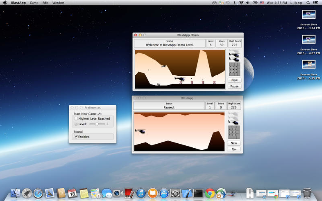
Task: Click New in paused BlastApp window
Action: coord(234,143)
